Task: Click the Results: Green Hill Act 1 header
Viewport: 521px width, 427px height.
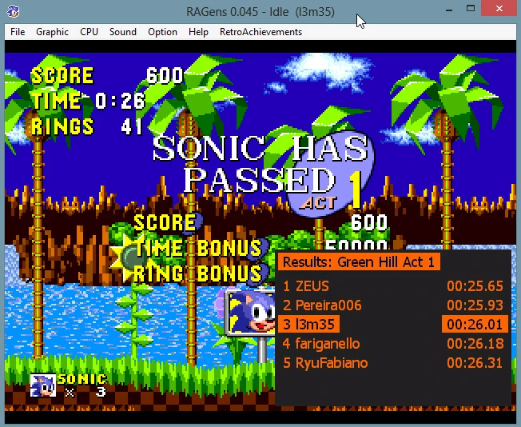Action: (x=359, y=261)
